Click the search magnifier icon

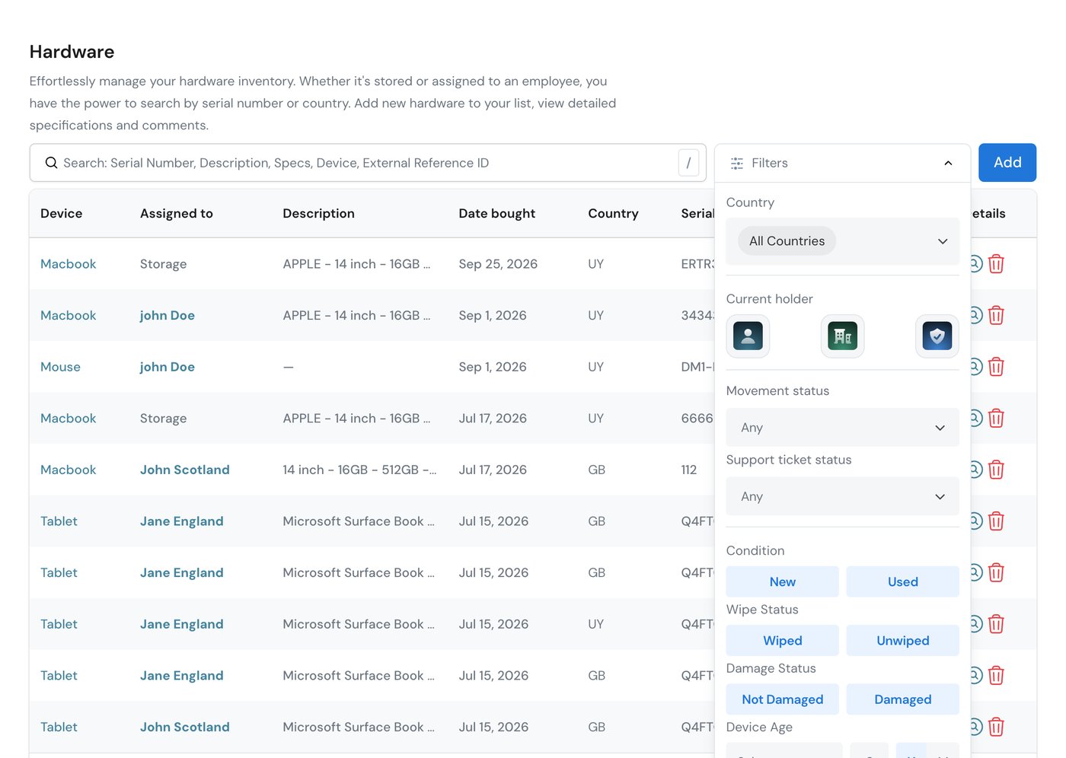coord(51,163)
